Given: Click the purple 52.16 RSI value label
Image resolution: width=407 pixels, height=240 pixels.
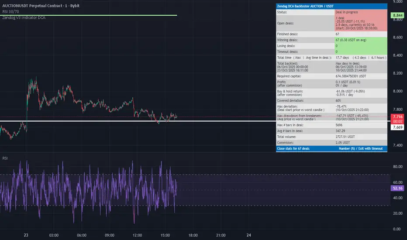Looking at the screenshot, I should (x=397, y=188).
